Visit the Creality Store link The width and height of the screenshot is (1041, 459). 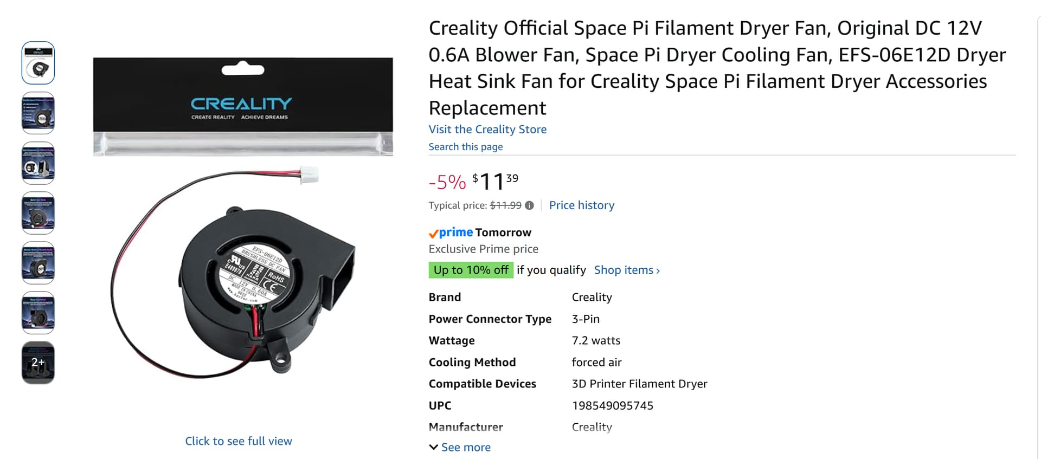487,130
